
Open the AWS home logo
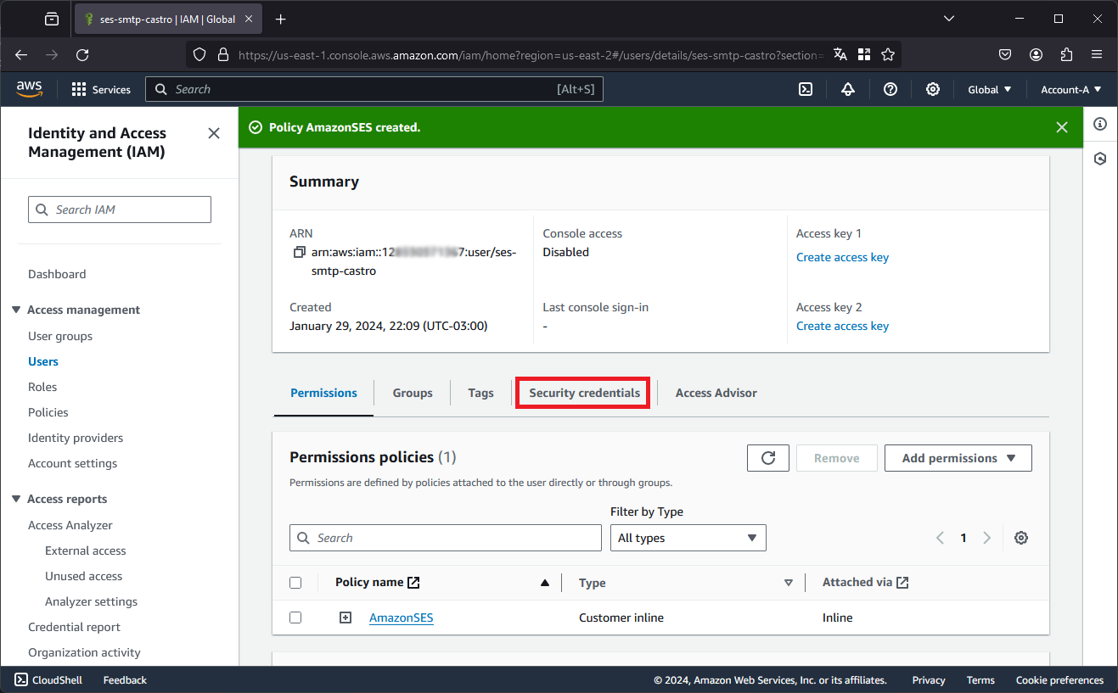29,89
